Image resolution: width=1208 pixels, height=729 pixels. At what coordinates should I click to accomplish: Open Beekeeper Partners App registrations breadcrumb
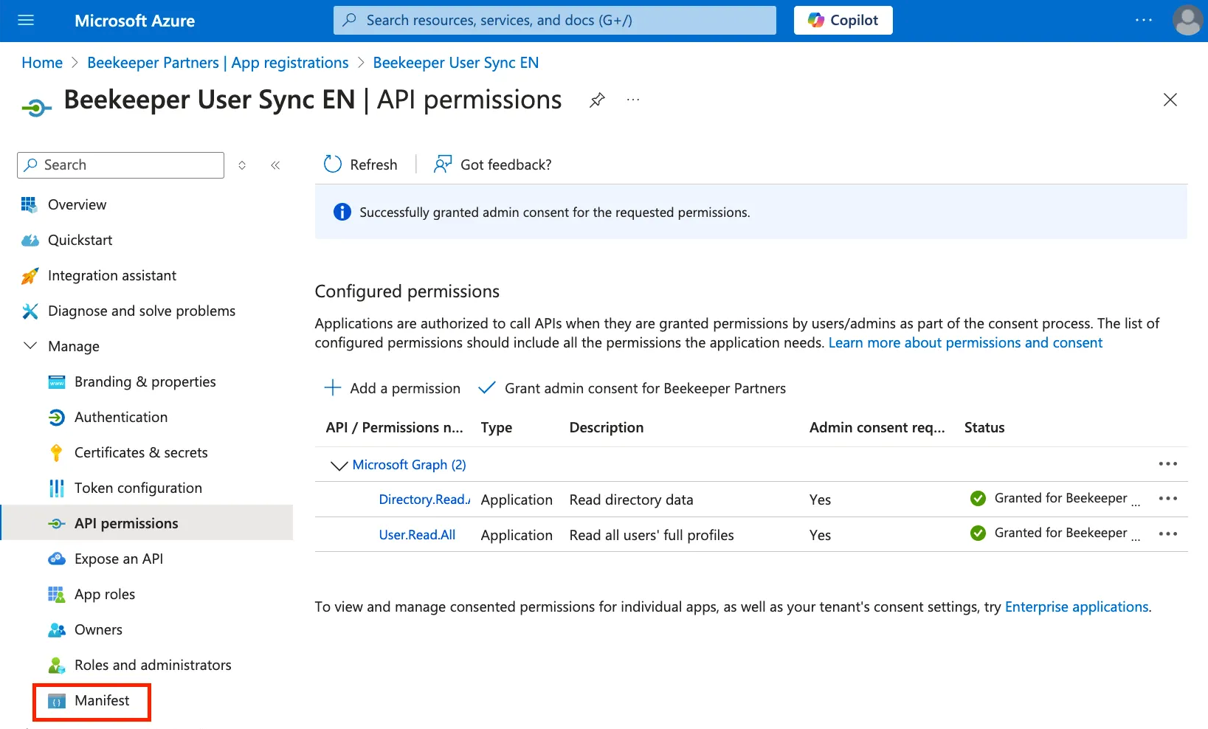(x=218, y=63)
